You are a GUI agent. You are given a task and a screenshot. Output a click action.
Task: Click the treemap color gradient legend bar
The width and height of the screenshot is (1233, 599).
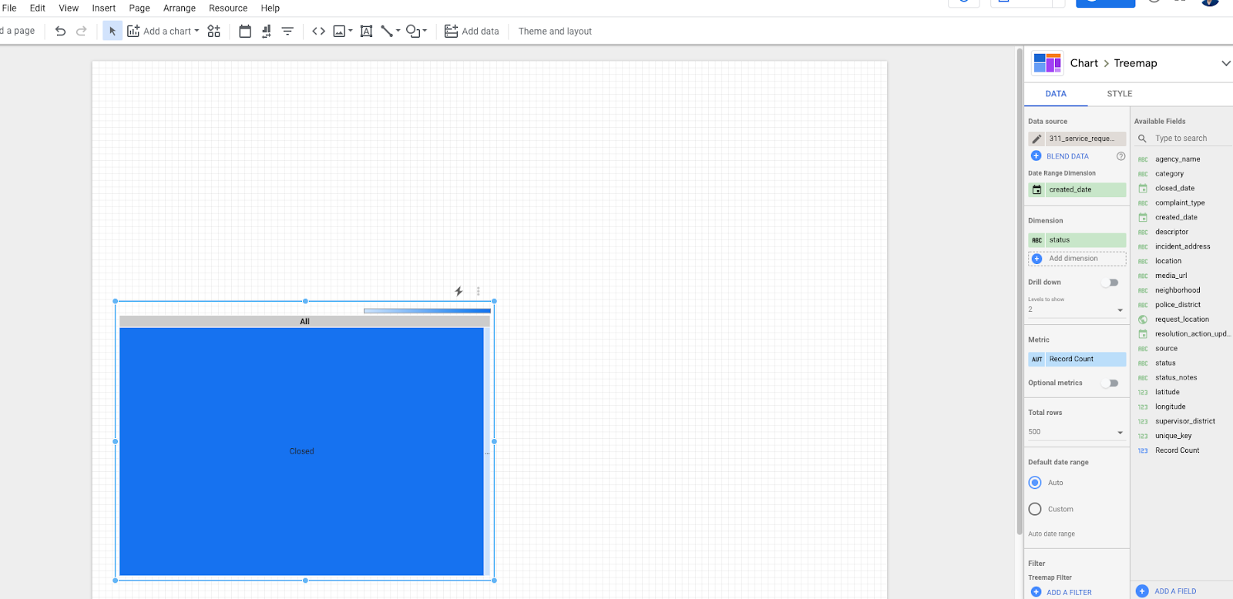point(427,311)
